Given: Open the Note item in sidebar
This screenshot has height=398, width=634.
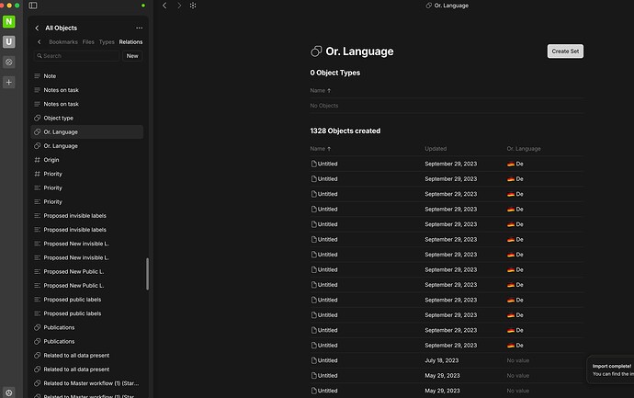Looking at the screenshot, I should click(87, 75).
